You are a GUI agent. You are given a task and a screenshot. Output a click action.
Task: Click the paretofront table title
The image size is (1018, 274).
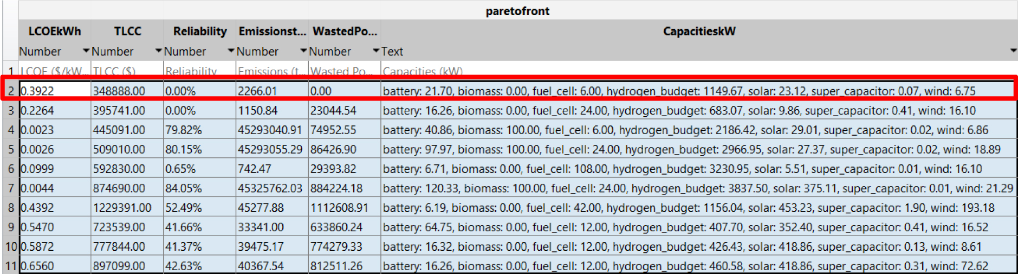517,11
